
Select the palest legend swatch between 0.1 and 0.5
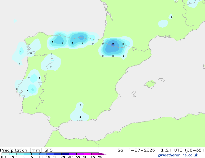click(x=5, y=154)
